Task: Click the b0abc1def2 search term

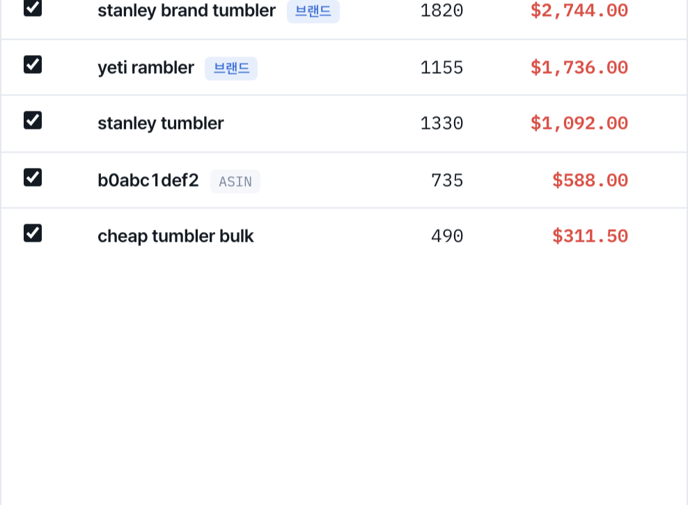Action: [x=148, y=180]
